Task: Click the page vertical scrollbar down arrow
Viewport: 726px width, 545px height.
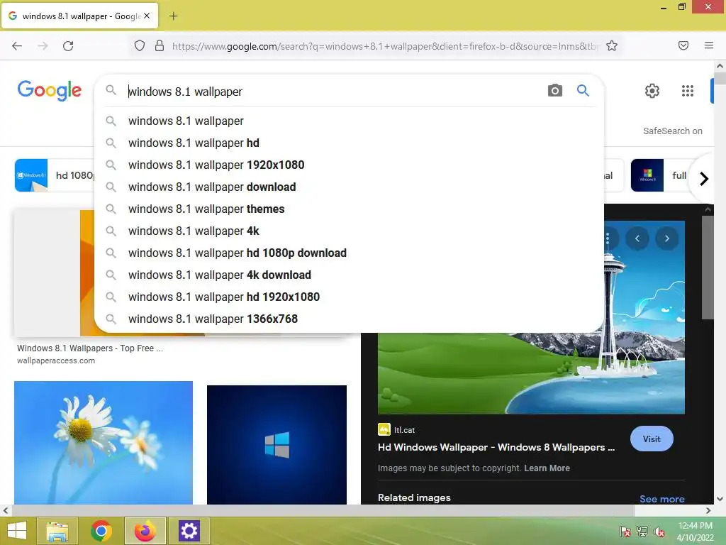Action: point(720,499)
